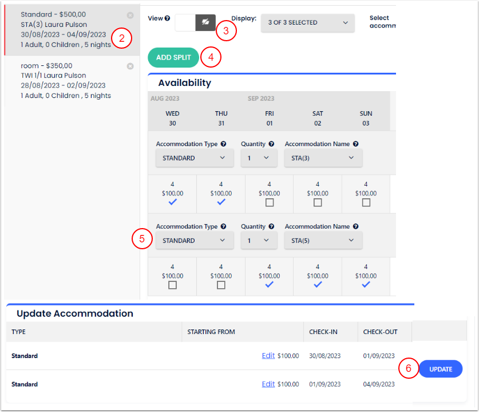Check Friday 01 box in STA(3) row
Viewport: 479px width, 412px height.
tap(270, 203)
